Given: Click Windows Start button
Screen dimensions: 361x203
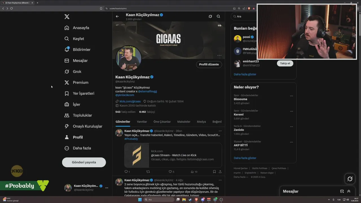Looking at the screenshot, I should point(140,200).
